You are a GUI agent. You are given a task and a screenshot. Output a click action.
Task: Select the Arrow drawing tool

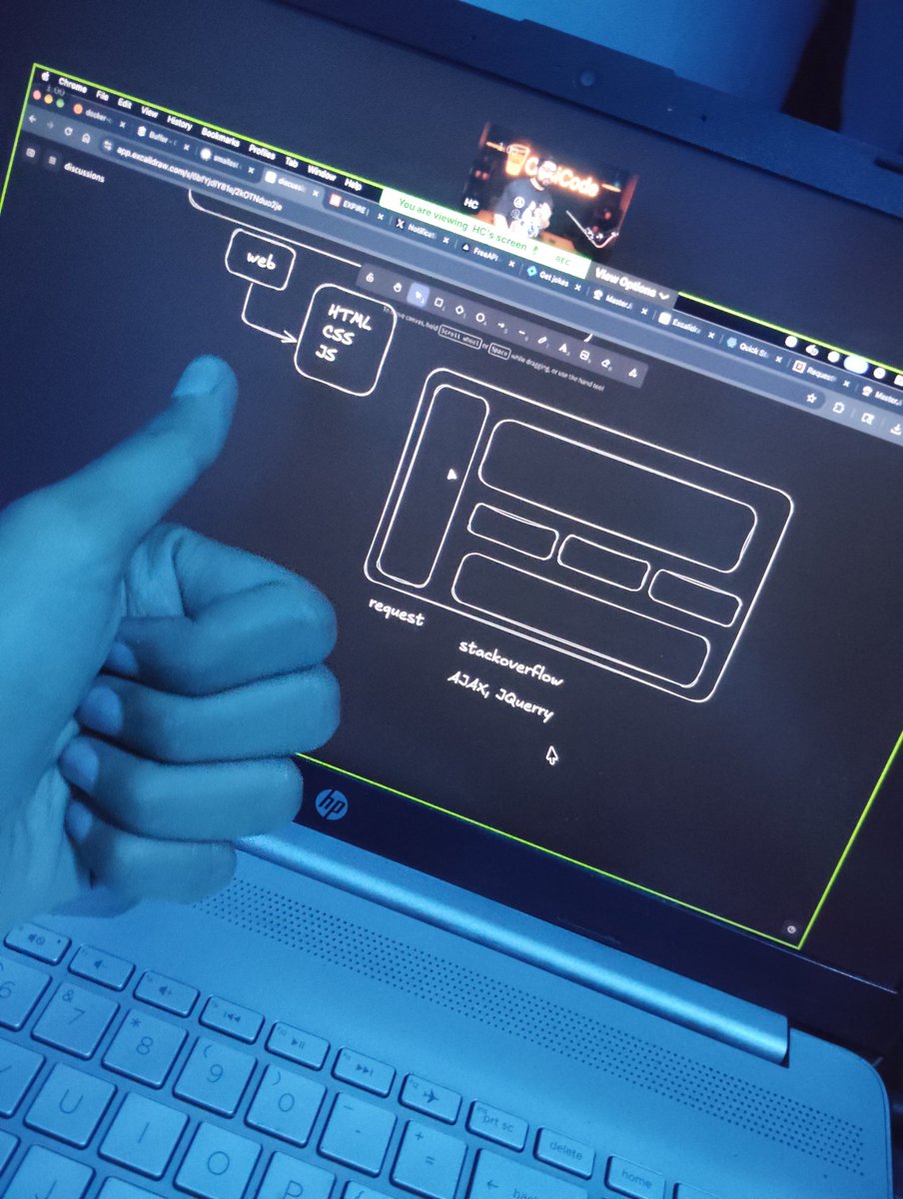[x=501, y=326]
